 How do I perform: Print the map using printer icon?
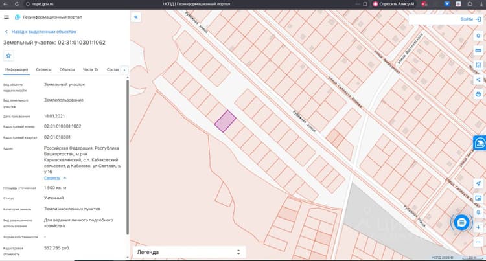pyautogui.click(x=478, y=94)
